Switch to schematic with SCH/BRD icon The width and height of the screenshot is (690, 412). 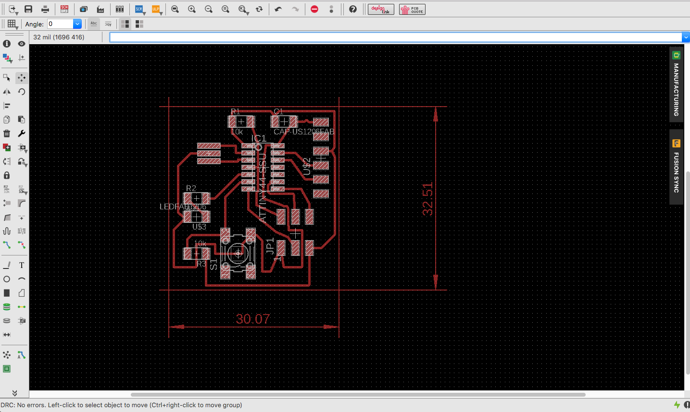[x=64, y=9]
